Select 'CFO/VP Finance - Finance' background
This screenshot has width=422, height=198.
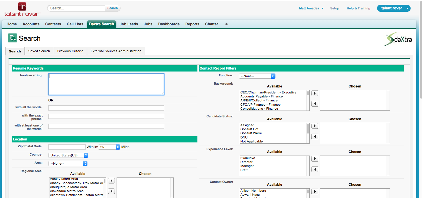coord(260,105)
